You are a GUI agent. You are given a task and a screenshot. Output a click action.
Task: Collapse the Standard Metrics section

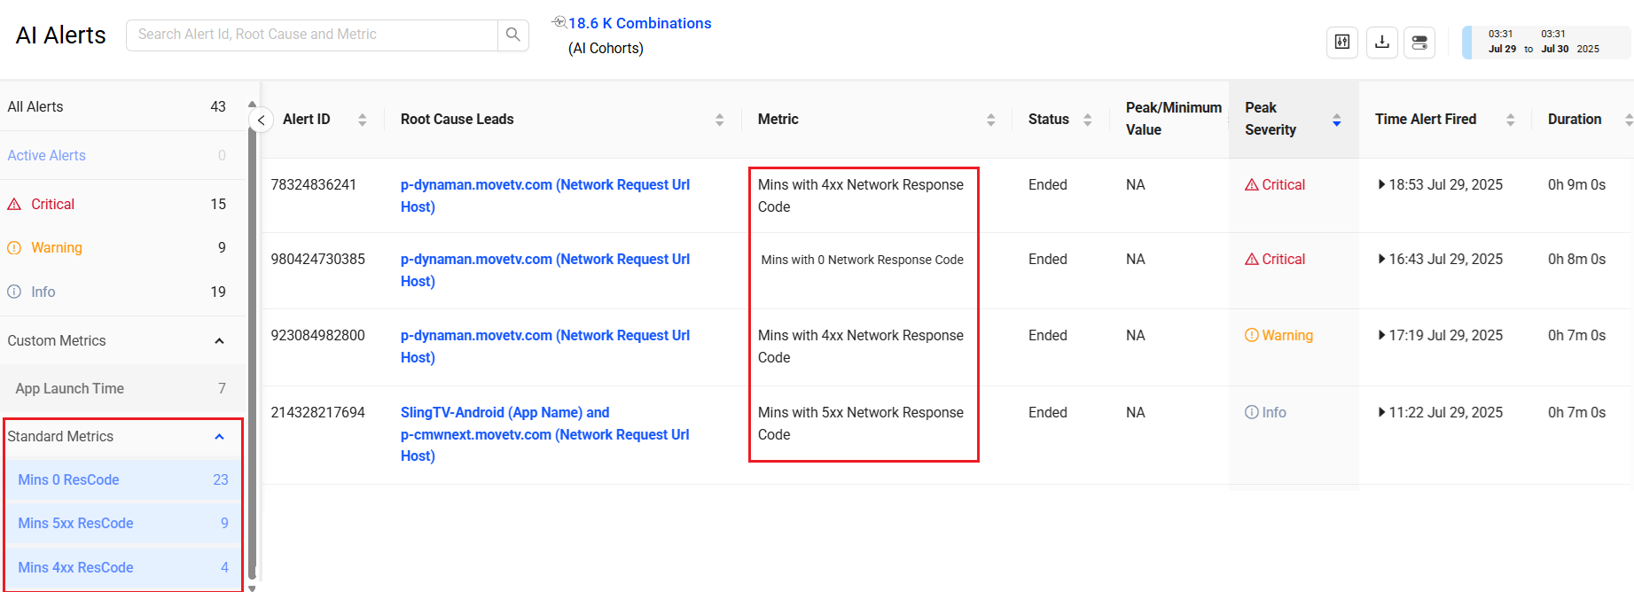(219, 437)
